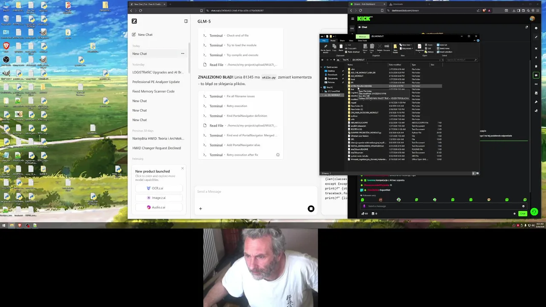Click New folder icon in Explorer ribbon
The width and height of the screenshot is (546, 307).
[x=395, y=49]
